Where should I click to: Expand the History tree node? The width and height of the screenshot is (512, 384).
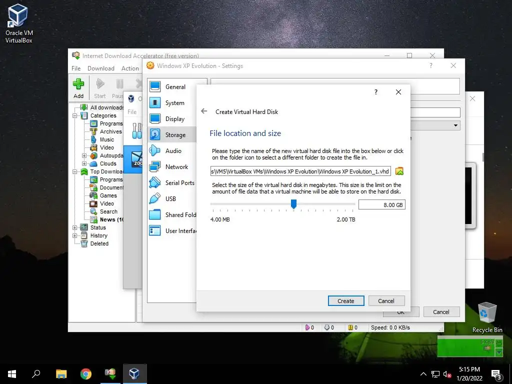coord(75,235)
